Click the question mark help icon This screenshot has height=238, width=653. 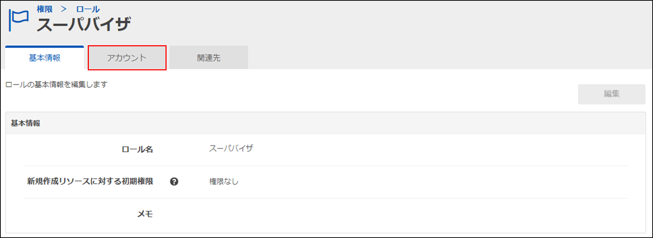[x=174, y=182]
